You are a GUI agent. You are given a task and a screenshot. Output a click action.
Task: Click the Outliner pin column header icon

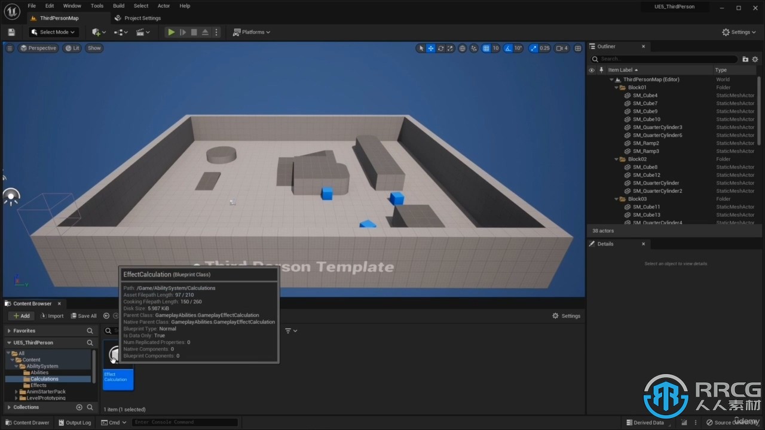pyautogui.click(x=601, y=70)
